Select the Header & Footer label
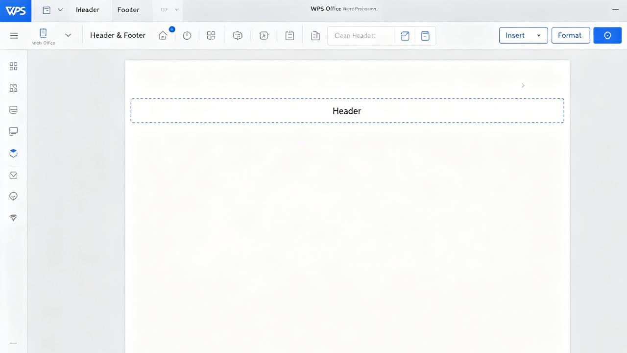The height and width of the screenshot is (353, 627). point(118,35)
